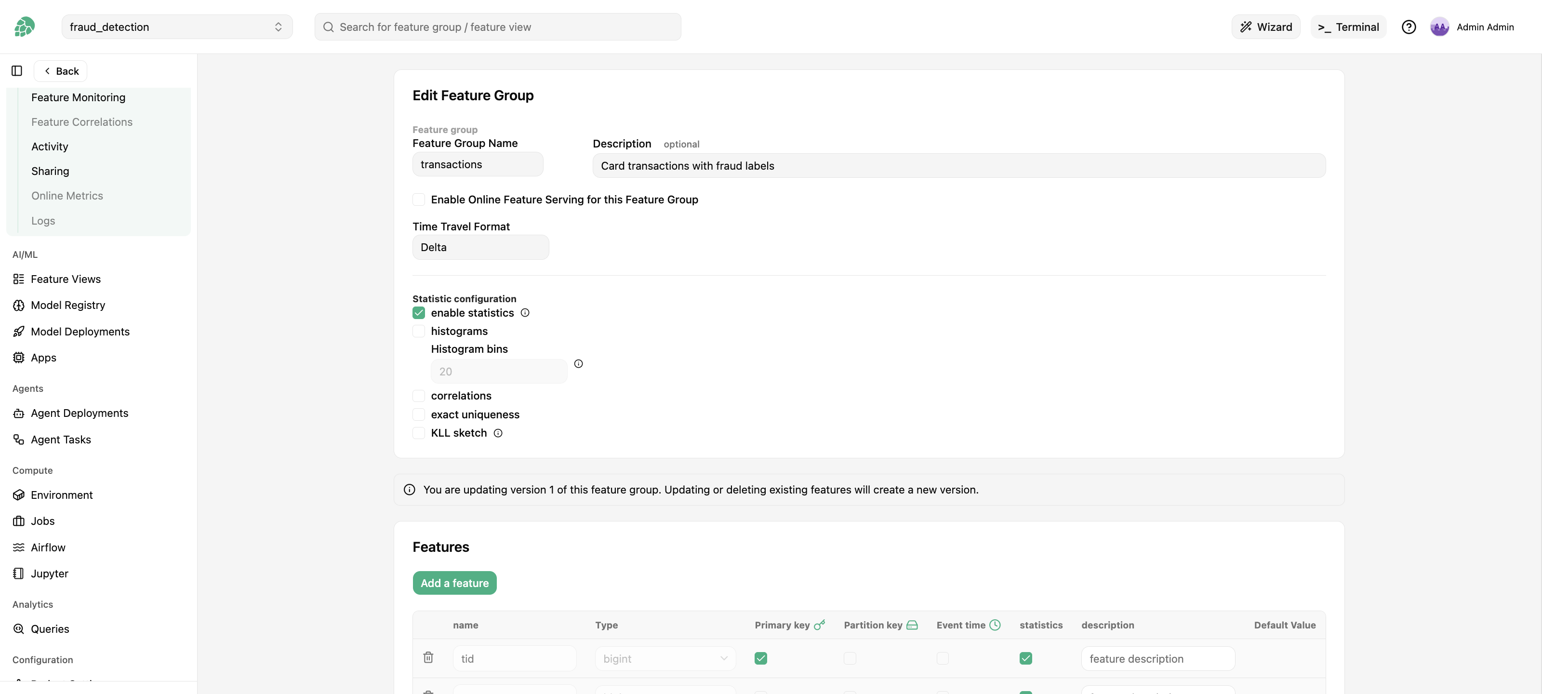Open the Airflow link
1542x694 pixels.
(x=48, y=547)
